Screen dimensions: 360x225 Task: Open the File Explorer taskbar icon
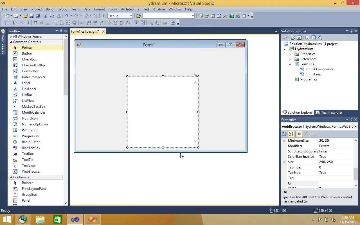pos(40,219)
